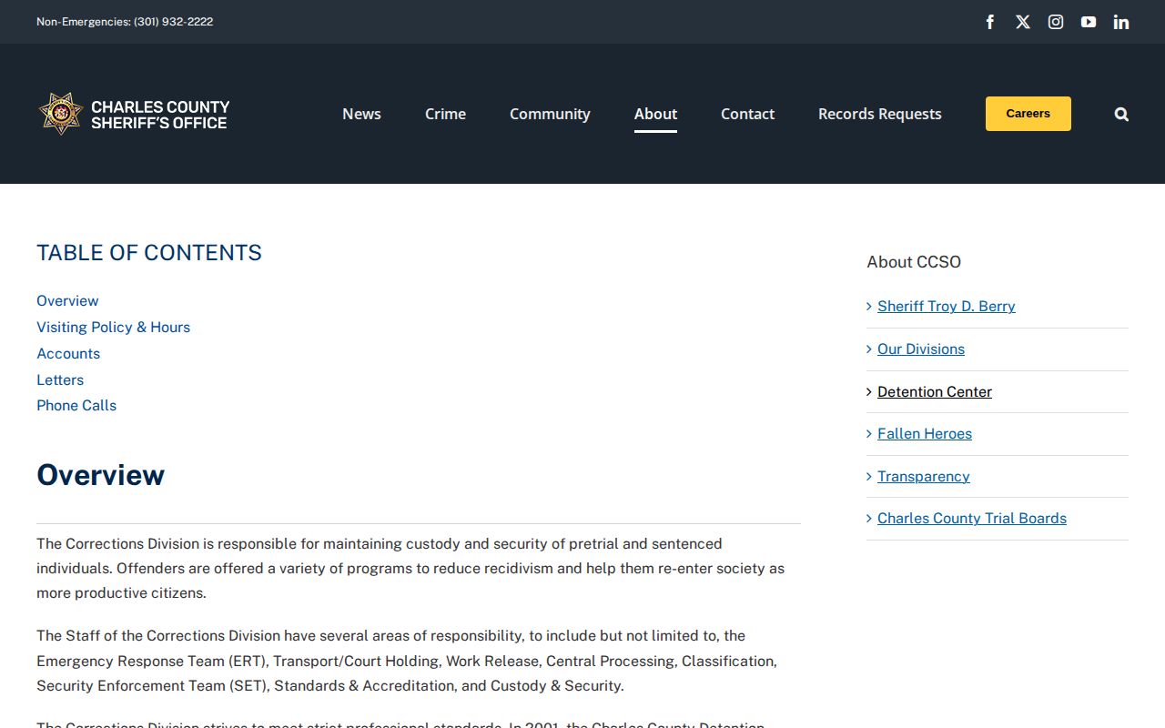Open Records Requests in the navigation
Viewport: 1165px width, 728px height.
(879, 114)
